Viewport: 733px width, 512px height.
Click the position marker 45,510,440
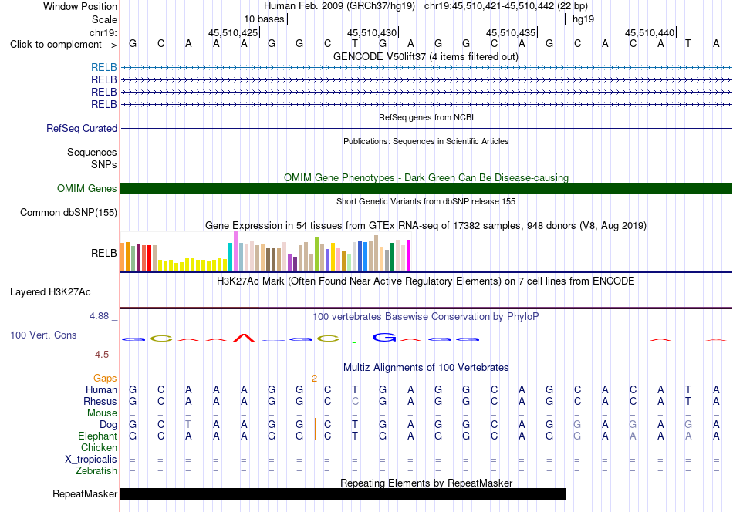click(650, 32)
